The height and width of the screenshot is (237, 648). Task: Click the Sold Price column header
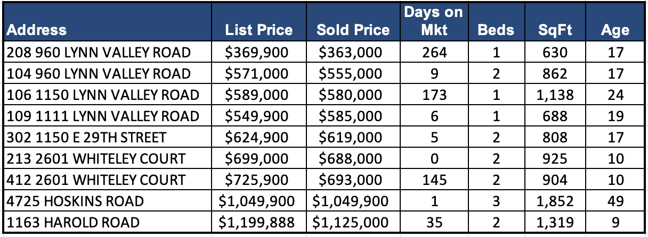click(353, 30)
